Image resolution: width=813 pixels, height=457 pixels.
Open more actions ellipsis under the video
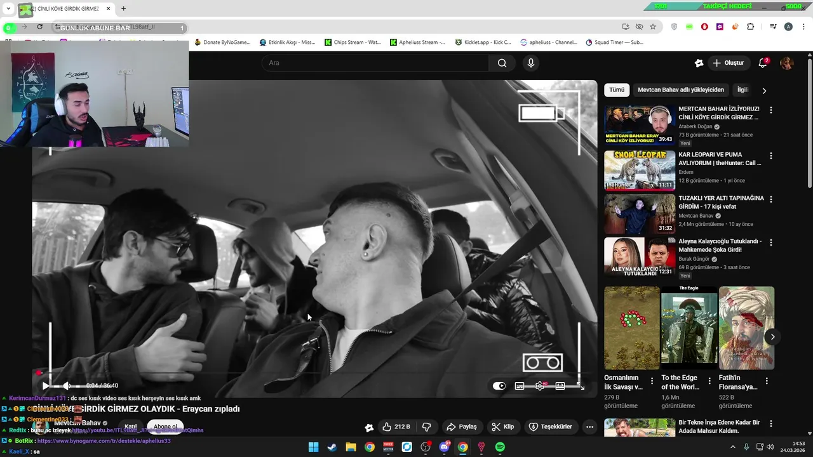tap(589, 427)
